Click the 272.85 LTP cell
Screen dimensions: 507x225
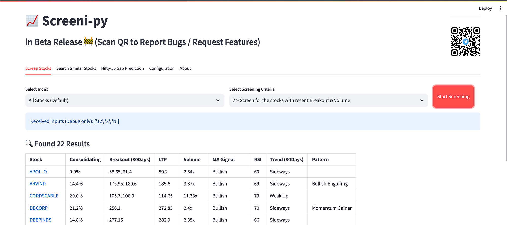[167, 208]
